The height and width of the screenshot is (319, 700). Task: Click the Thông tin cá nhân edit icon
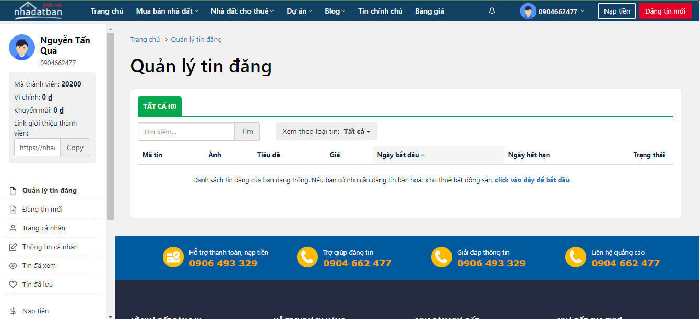14,247
